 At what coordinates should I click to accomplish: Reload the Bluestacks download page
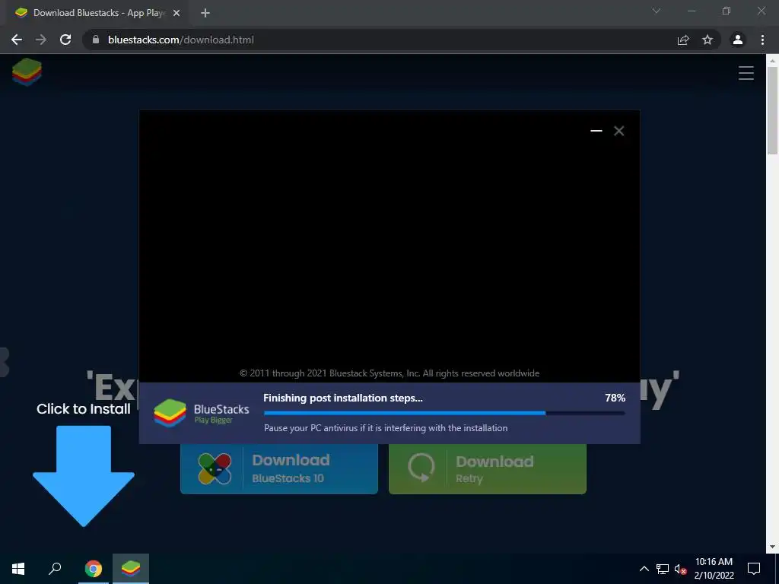point(65,40)
